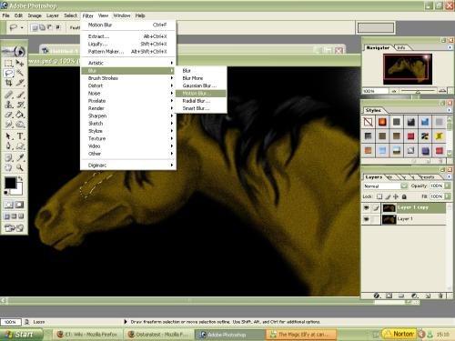Hide the Layer 1 copy layer

coord(367,208)
